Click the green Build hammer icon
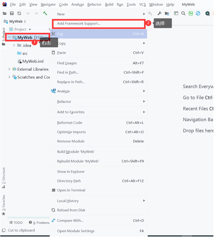The image size is (217, 237). click(45, 13)
